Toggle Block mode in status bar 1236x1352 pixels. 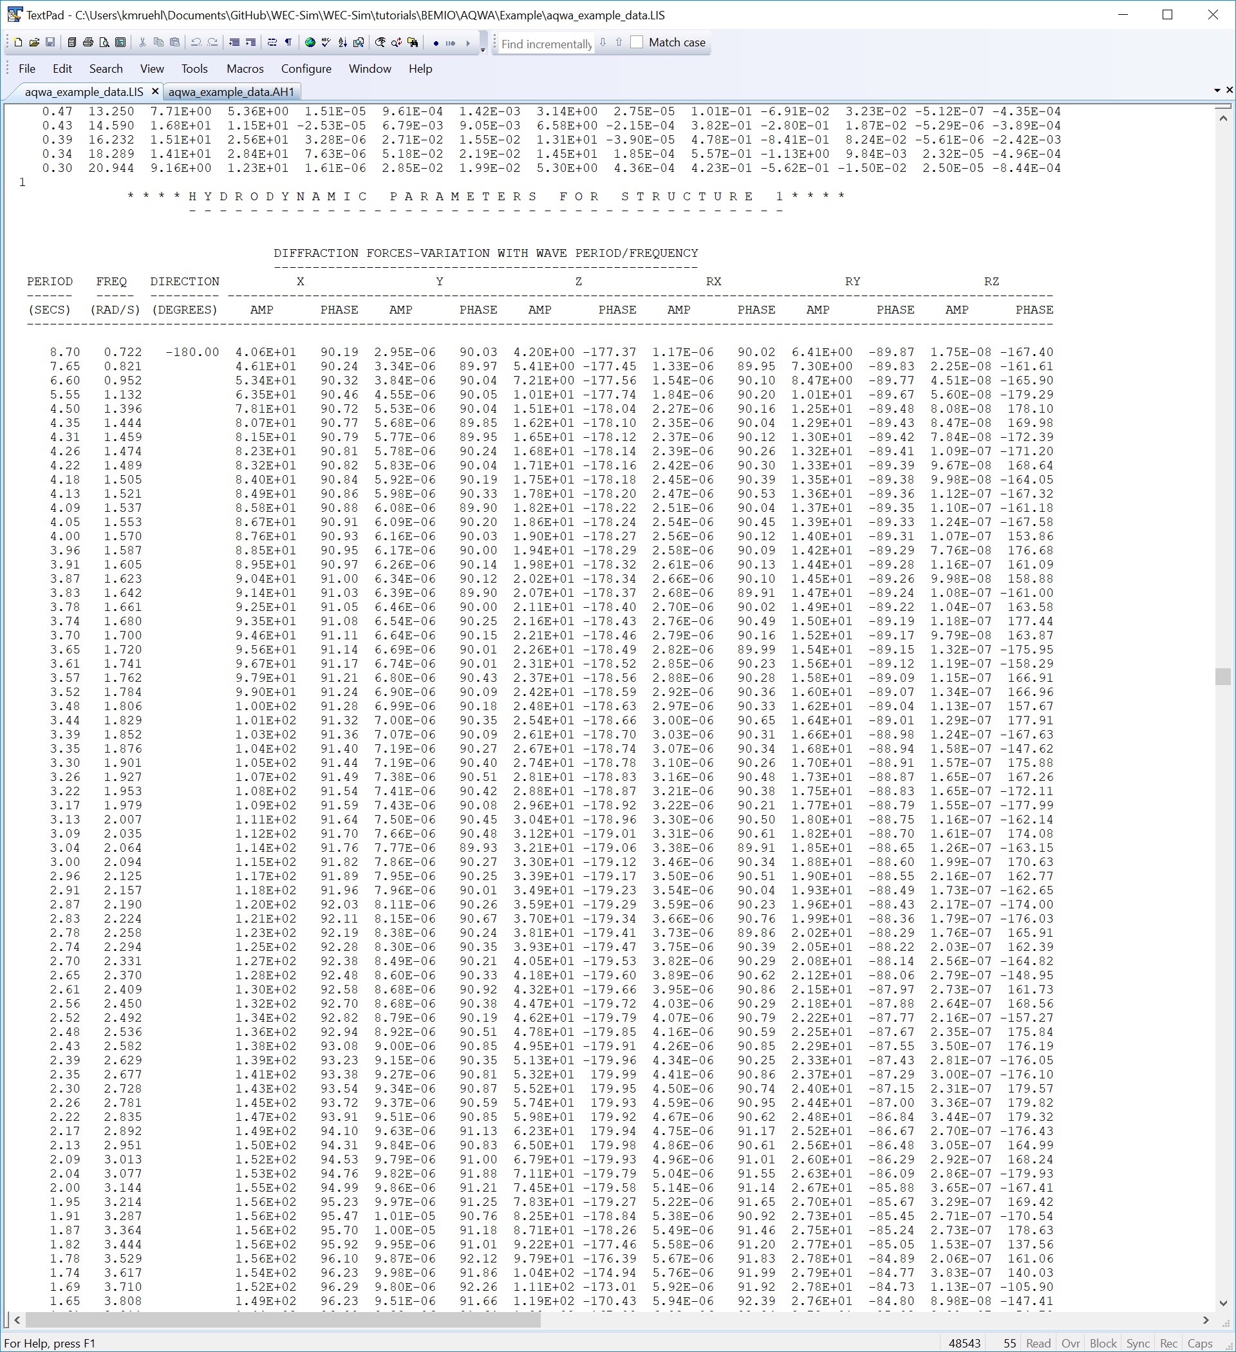[1103, 1343]
